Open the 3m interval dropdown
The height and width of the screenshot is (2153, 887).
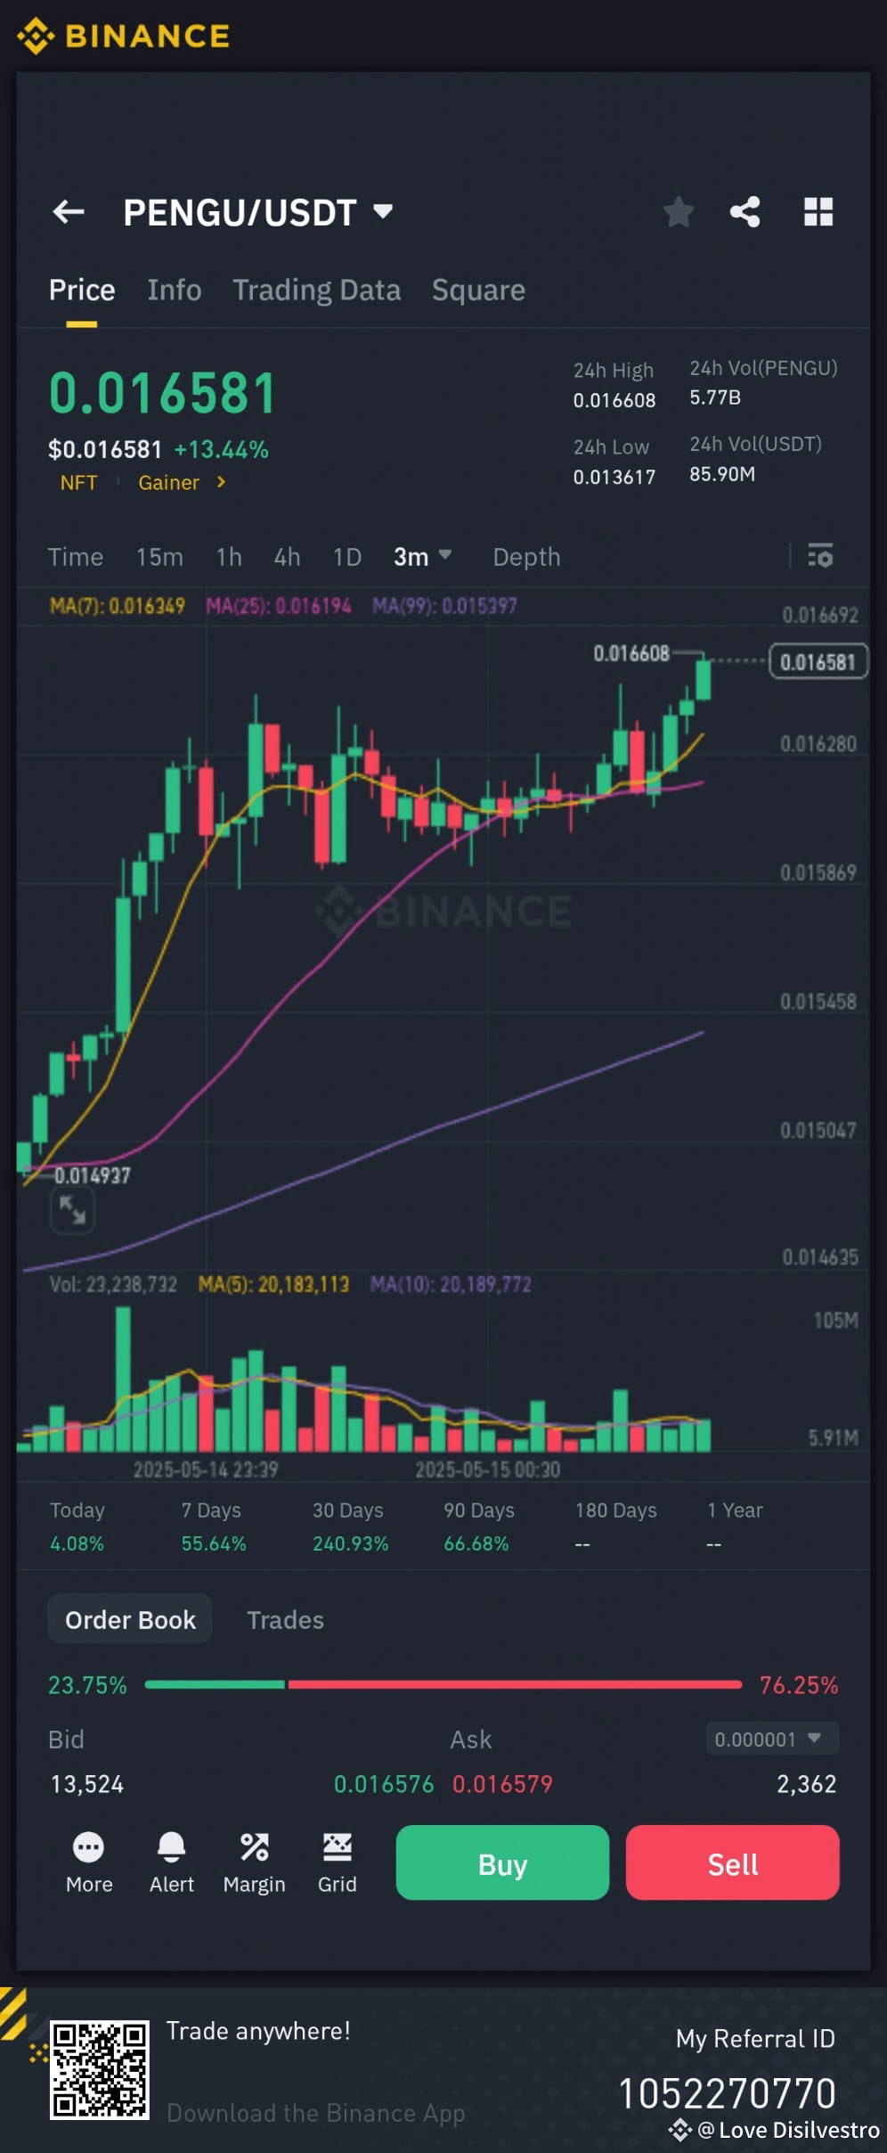pyautogui.click(x=423, y=557)
